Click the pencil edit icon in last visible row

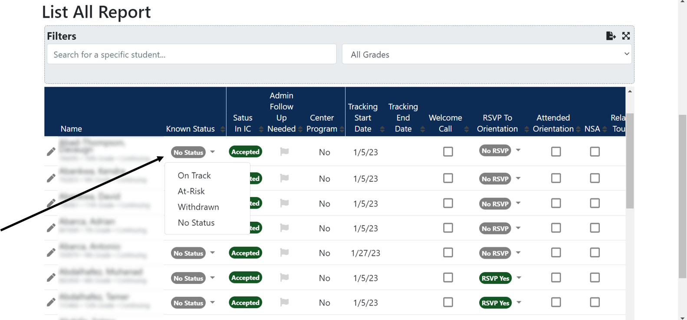(51, 302)
